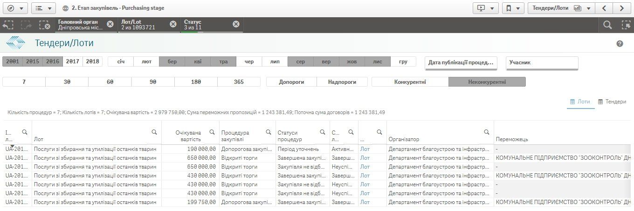Search in the Лот column

154,132
